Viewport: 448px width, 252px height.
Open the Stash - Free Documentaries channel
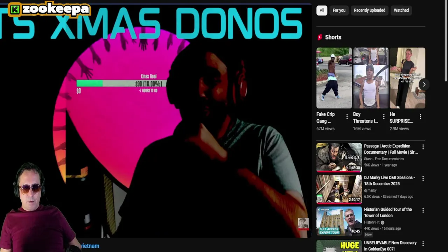coord(384,159)
